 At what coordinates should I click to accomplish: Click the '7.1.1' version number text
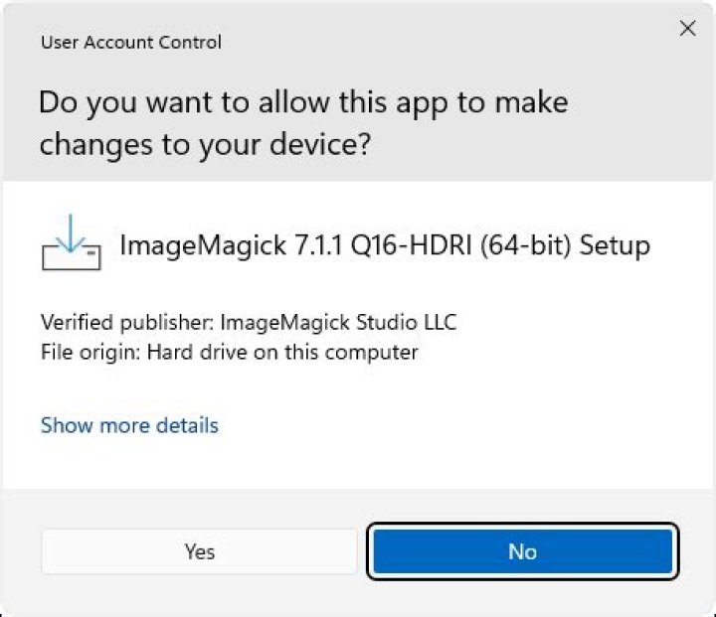pos(318,245)
